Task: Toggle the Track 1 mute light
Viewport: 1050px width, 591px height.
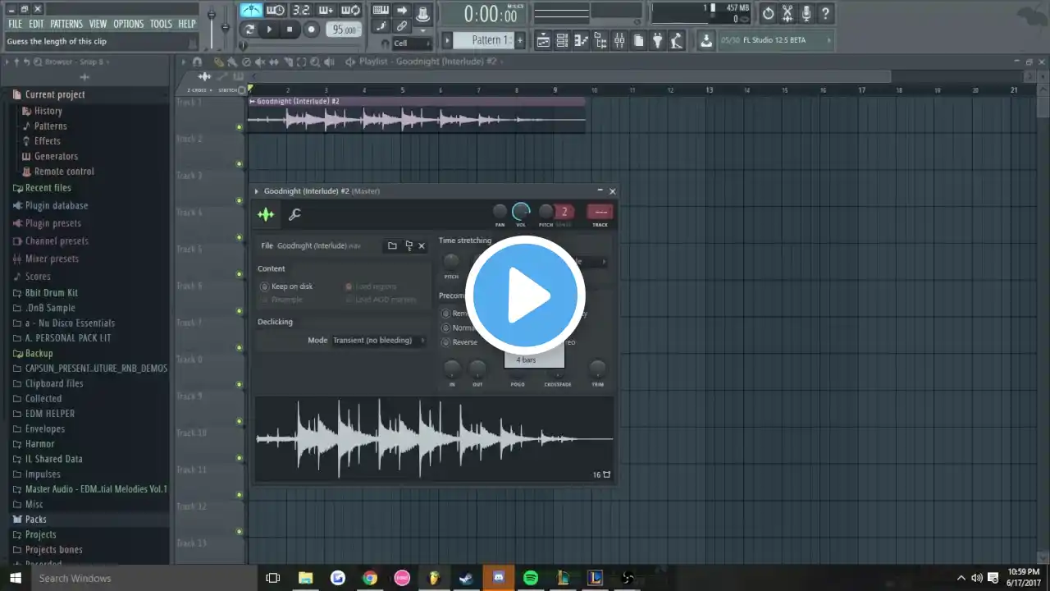Action: [x=240, y=127]
